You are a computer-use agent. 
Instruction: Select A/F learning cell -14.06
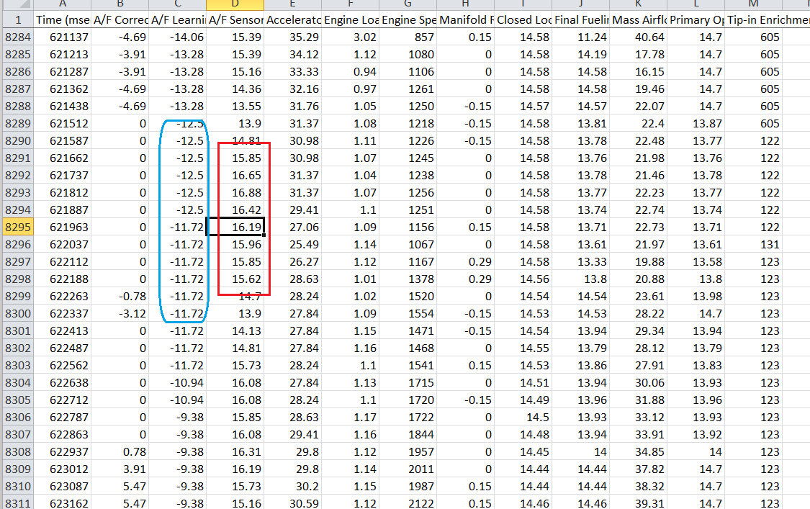click(177, 37)
